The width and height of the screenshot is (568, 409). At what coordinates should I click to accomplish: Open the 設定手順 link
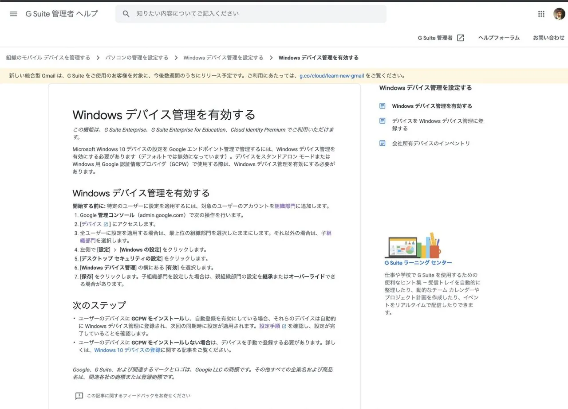coord(270,326)
